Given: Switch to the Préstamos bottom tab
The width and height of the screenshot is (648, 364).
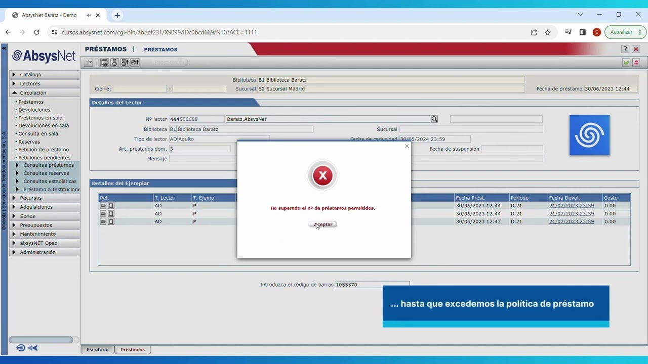Looking at the screenshot, I should pyautogui.click(x=133, y=350).
